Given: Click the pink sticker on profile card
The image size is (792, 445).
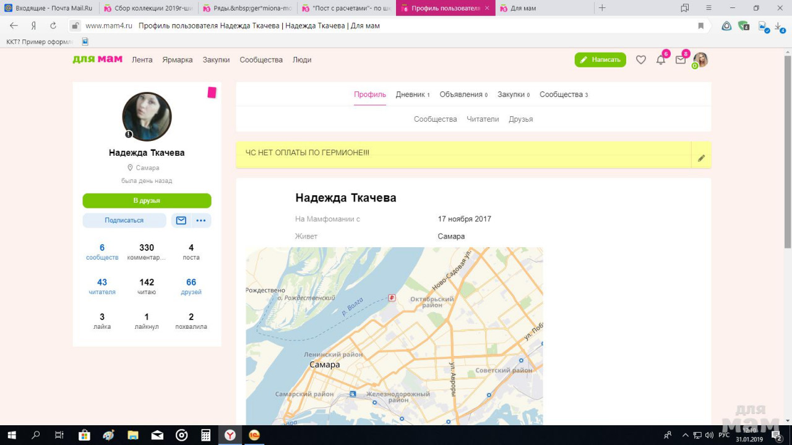Looking at the screenshot, I should pos(212,93).
